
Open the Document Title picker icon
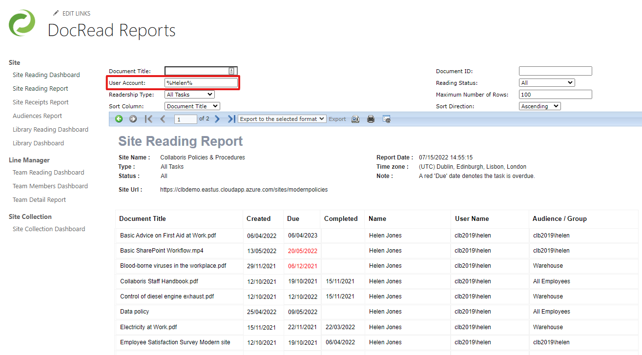(x=231, y=71)
